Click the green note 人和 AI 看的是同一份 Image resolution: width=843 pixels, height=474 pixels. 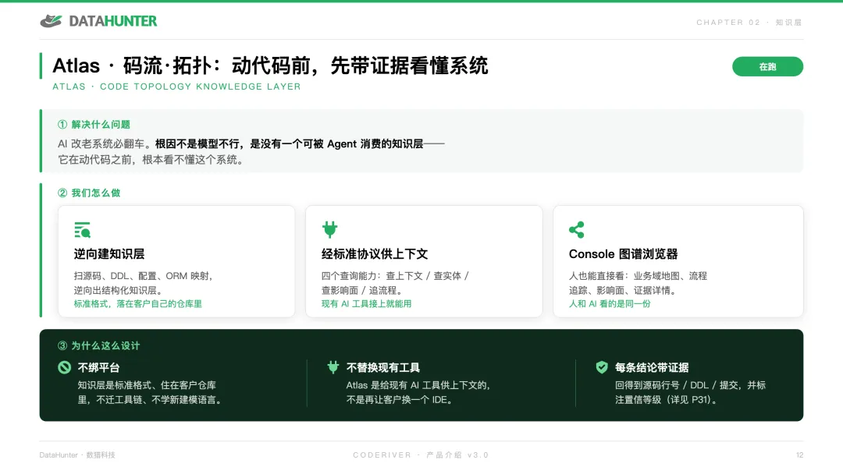(610, 304)
